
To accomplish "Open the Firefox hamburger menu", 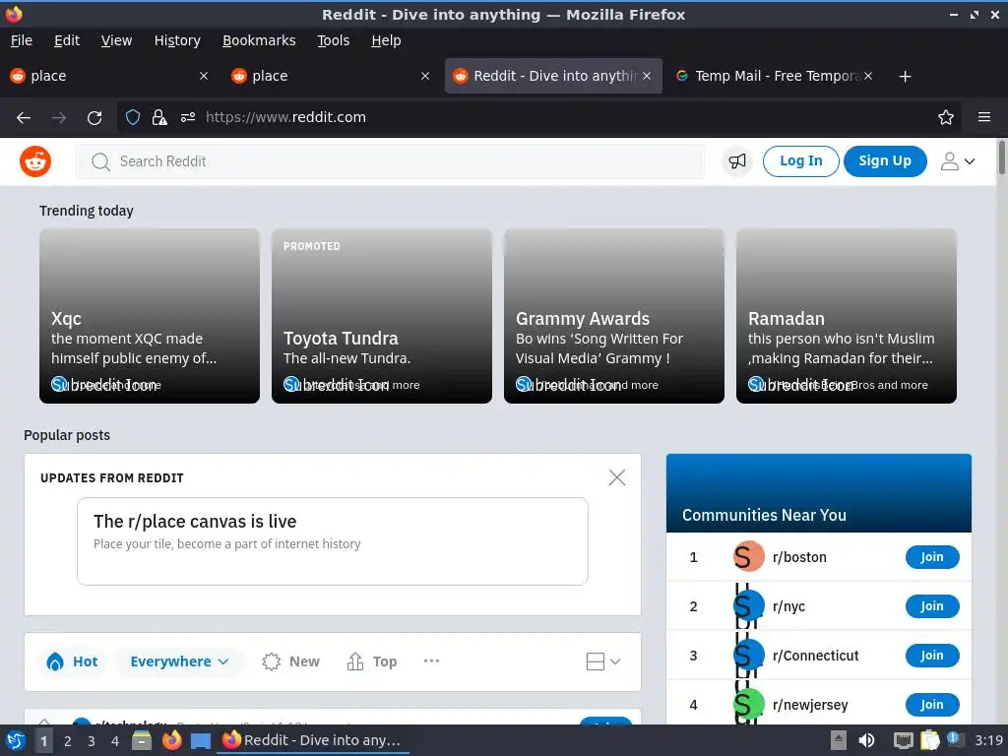I will pos(984,118).
